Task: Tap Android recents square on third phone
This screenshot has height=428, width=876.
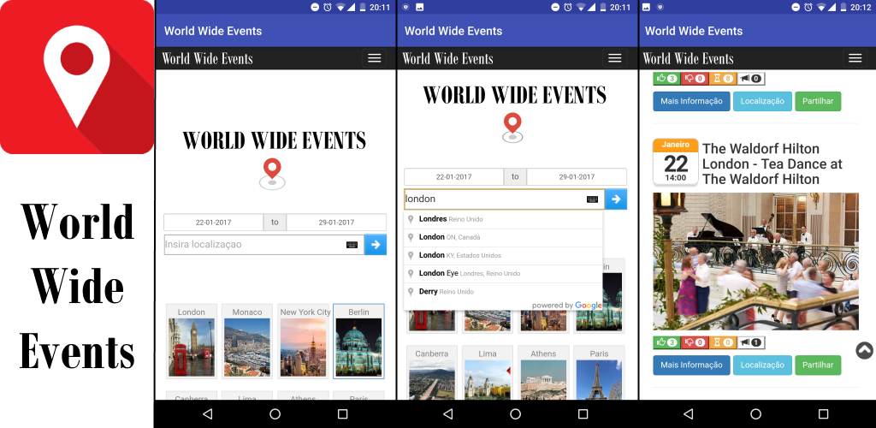Action: [x=824, y=414]
